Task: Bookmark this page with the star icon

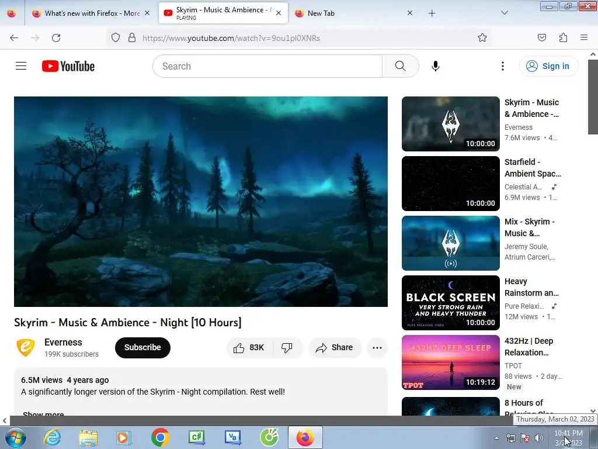Action: (482, 38)
